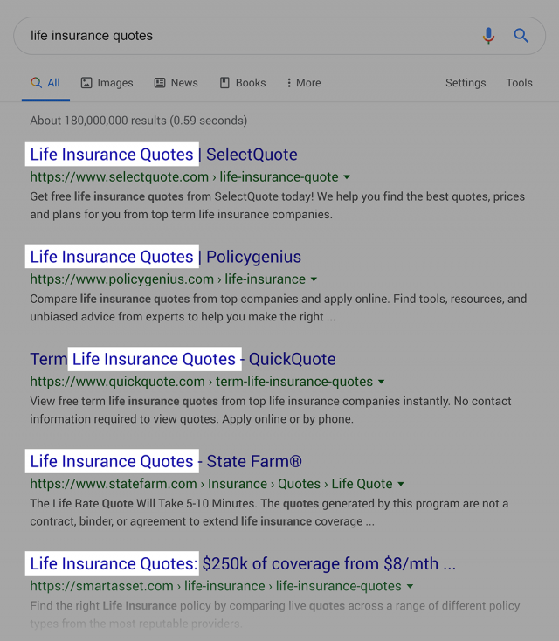Click the quickquote.com green URL text
The height and width of the screenshot is (641, 559).
tap(201, 381)
